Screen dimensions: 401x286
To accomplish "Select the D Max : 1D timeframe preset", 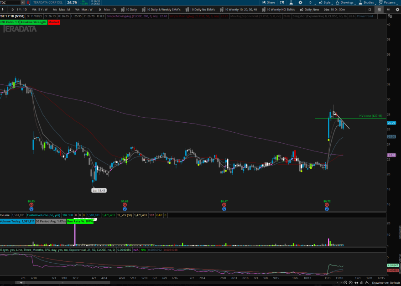I will click(x=107, y=10).
